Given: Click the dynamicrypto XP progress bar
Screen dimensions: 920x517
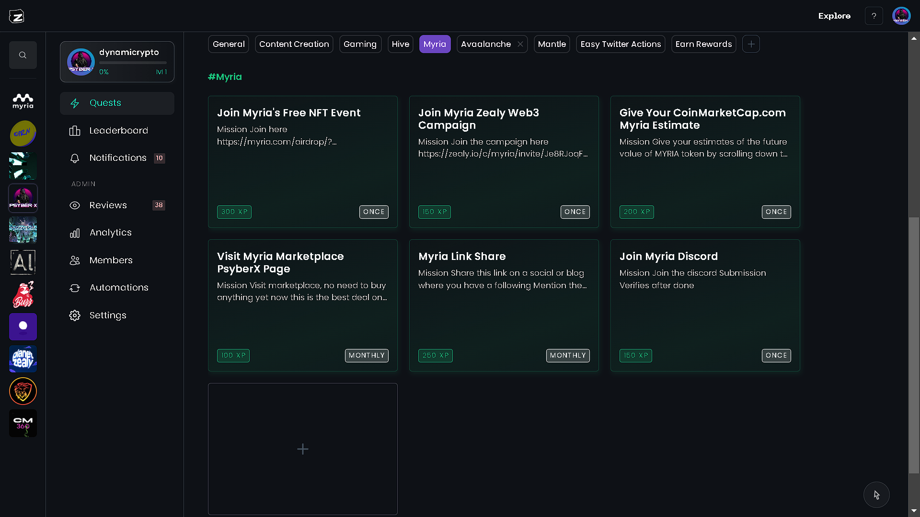Looking at the screenshot, I should (133, 63).
